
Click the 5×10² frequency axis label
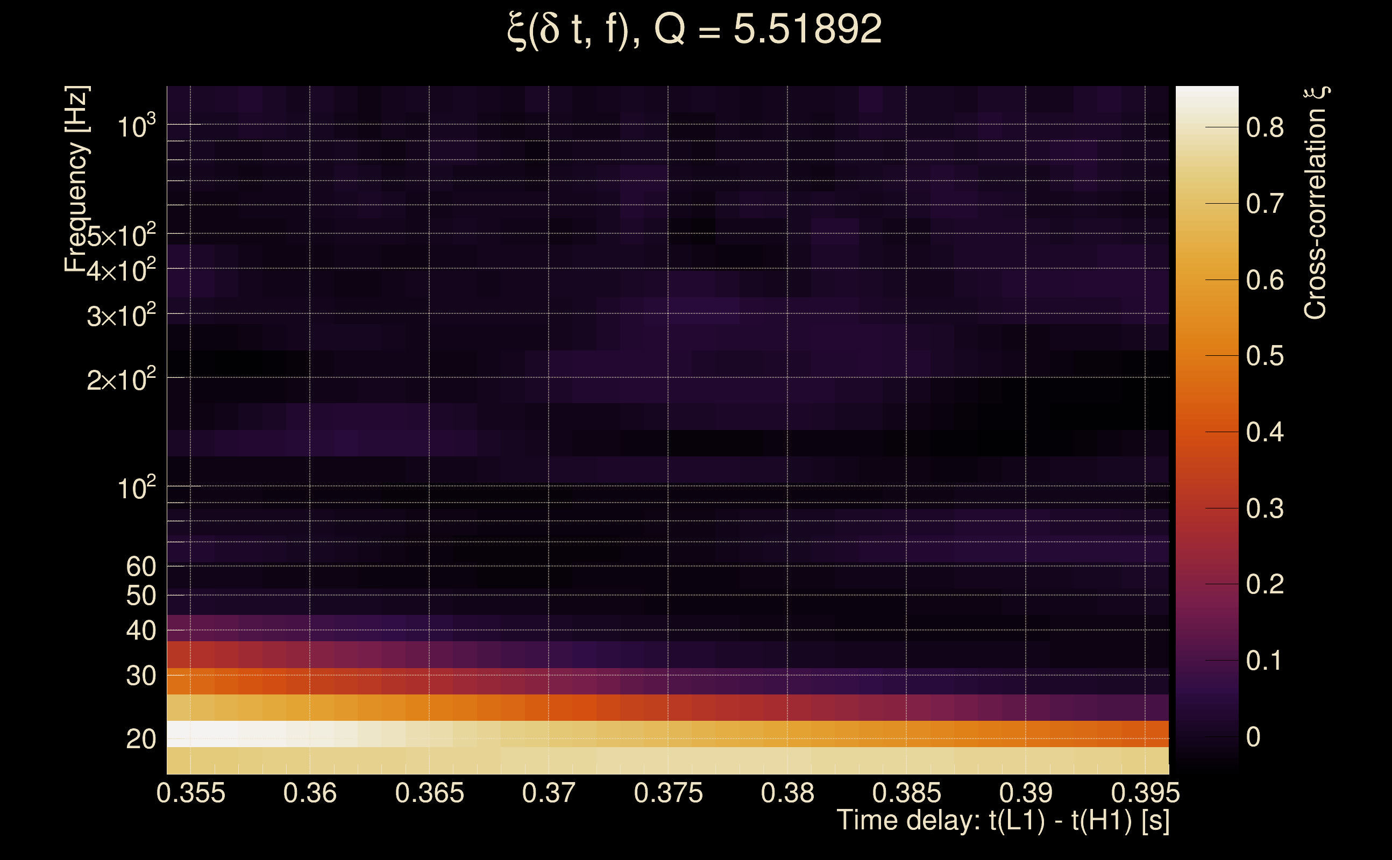121,235
